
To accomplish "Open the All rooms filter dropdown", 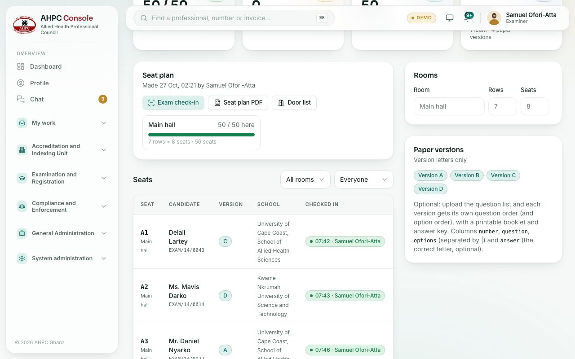I will (x=305, y=179).
